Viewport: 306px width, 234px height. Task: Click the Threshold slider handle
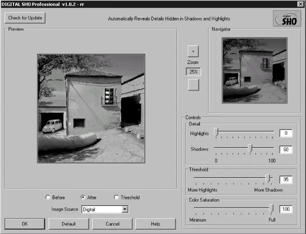pyautogui.click(x=268, y=178)
